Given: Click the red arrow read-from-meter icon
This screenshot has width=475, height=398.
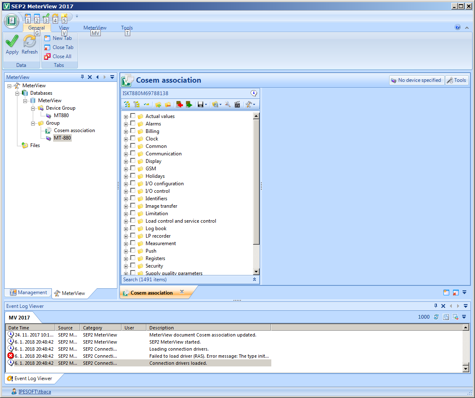Looking at the screenshot, I should tap(179, 105).
